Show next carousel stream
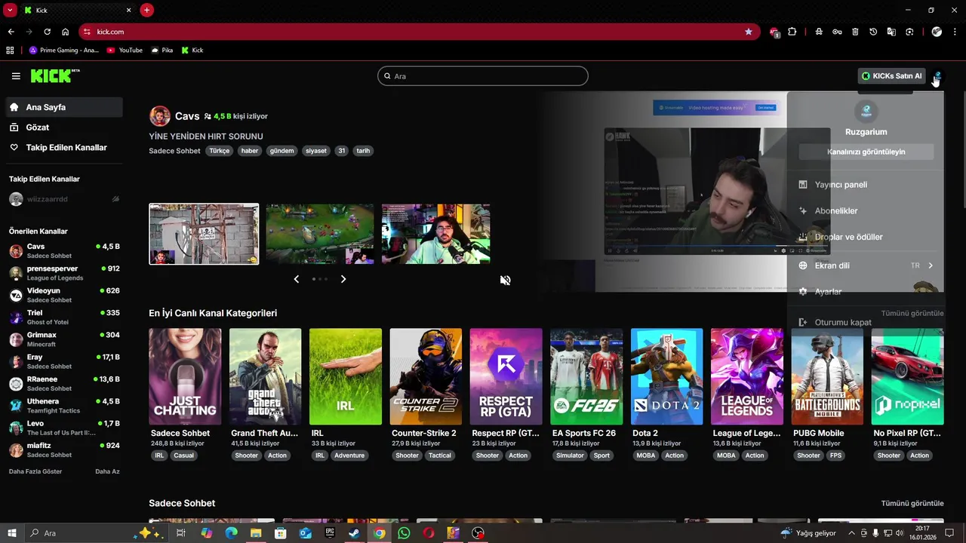This screenshot has height=543, width=966. (x=343, y=279)
